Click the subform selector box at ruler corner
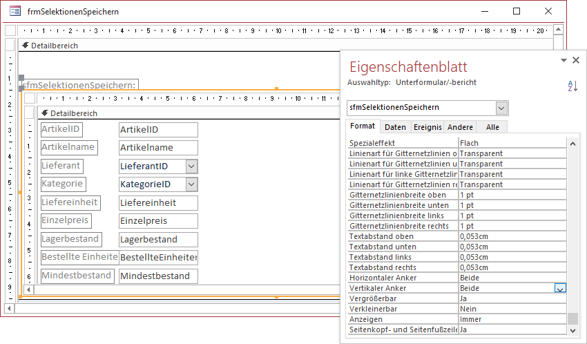 [x=30, y=99]
